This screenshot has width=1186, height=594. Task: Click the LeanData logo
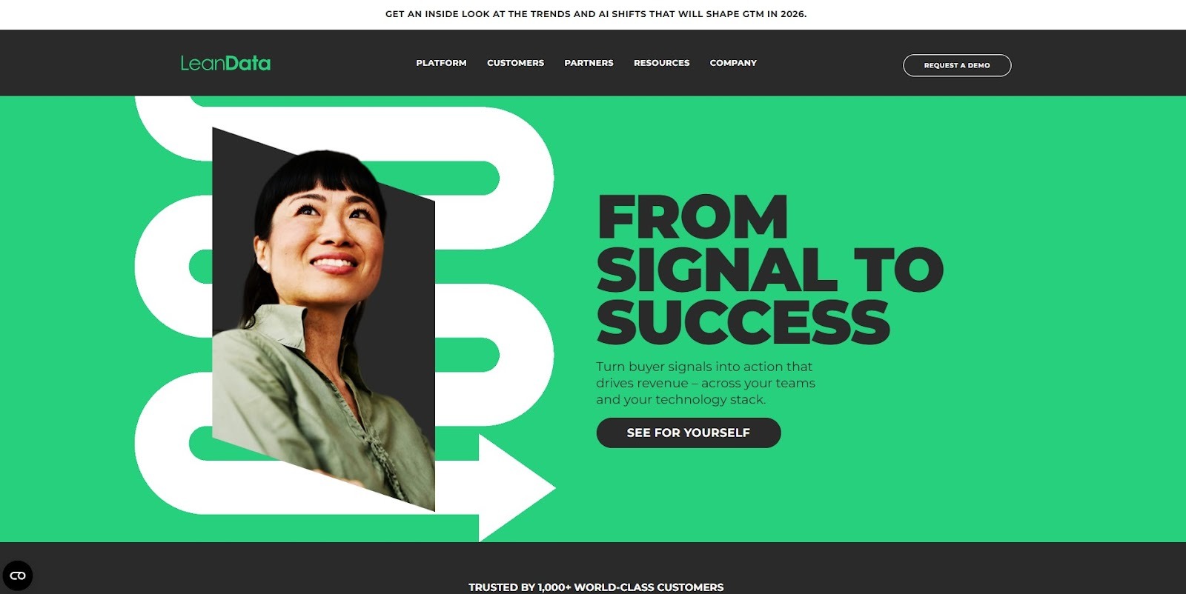[225, 63]
